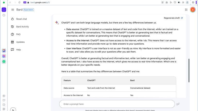Open sidebar settings gear icon
The width and height of the screenshot is (198, 111).
coord(4,109)
